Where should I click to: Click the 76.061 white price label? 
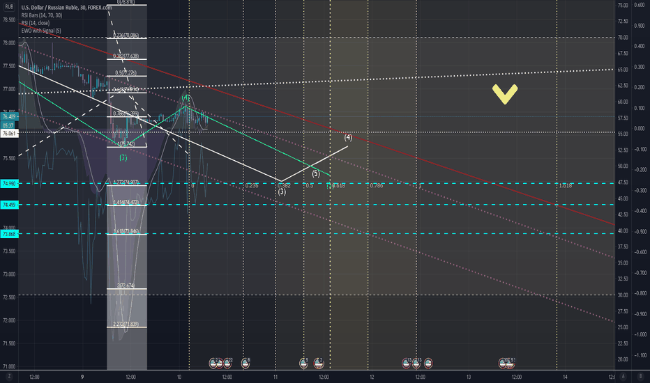[x=9, y=133]
